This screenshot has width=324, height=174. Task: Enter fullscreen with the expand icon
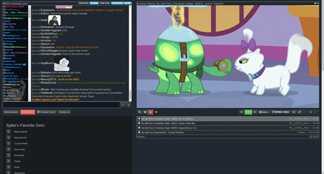point(294,112)
